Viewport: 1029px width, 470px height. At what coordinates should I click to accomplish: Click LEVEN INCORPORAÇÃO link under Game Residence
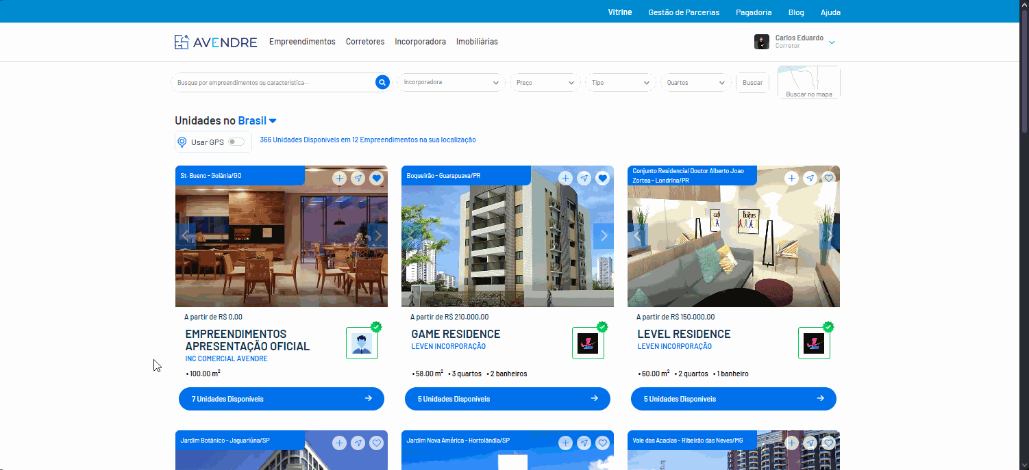[449, 346]
